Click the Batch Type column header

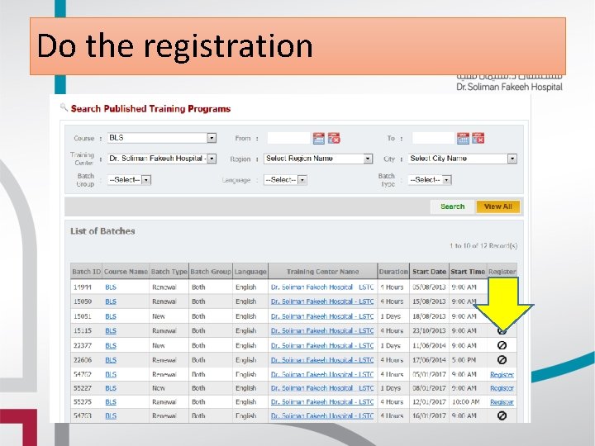[x=169, y=272]
